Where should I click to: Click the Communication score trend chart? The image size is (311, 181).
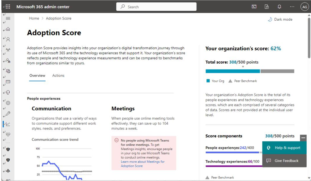pyautogui.click(x=64, y=163)
